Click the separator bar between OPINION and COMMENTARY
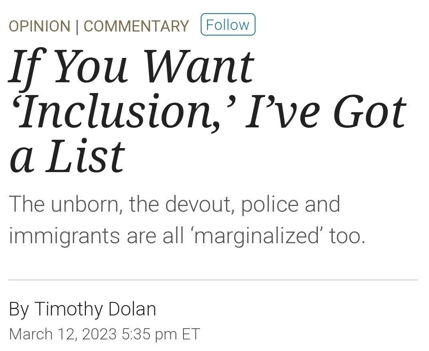Screen dimensions: 429x351 coord(77,26)
